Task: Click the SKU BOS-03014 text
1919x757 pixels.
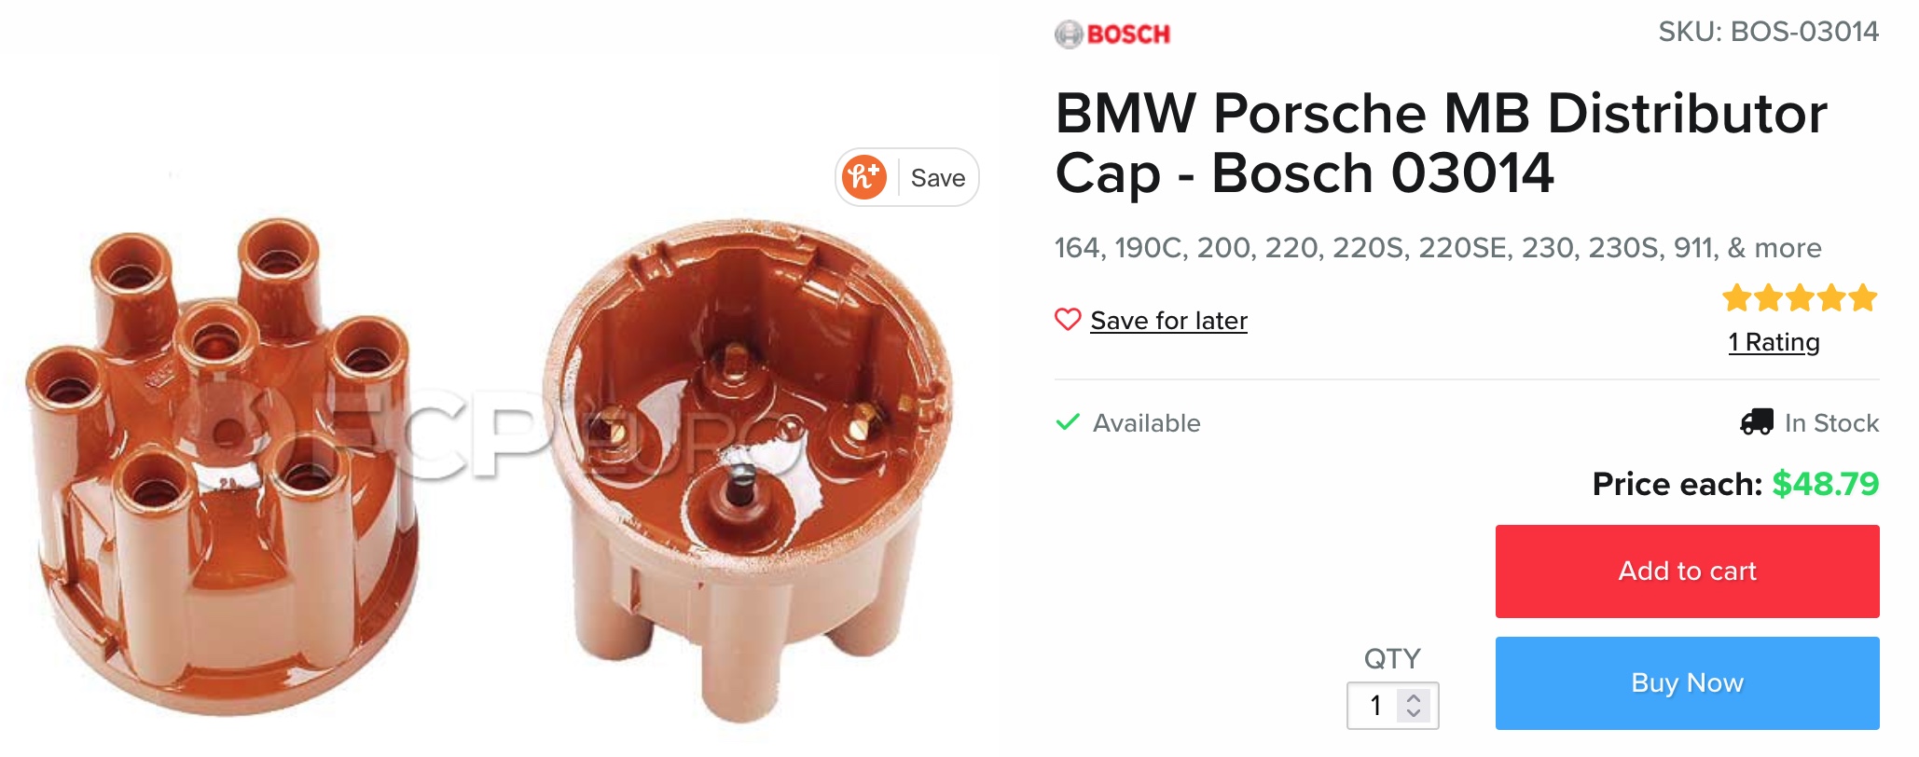Action: (1768, 32)
